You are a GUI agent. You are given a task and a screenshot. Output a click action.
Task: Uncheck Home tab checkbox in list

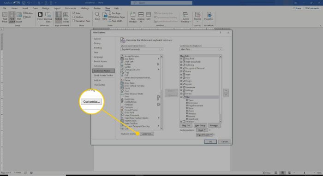click(x=184, y=71)
